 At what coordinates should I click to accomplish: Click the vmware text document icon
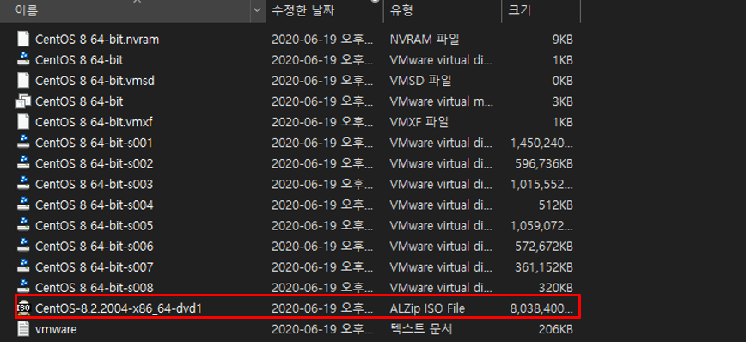23,329
